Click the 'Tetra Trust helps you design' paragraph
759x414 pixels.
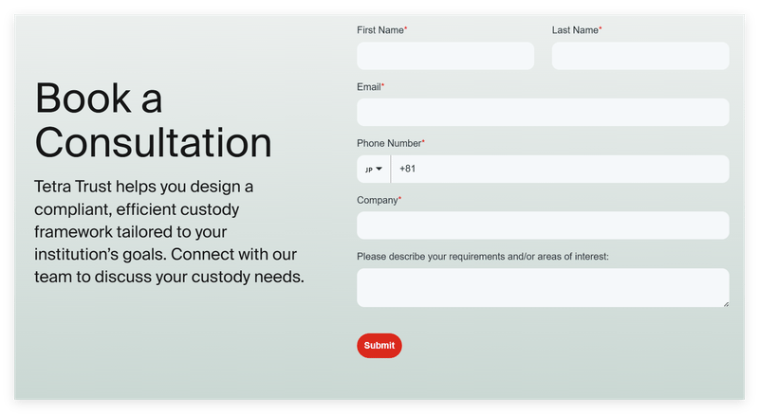point(169,231)
